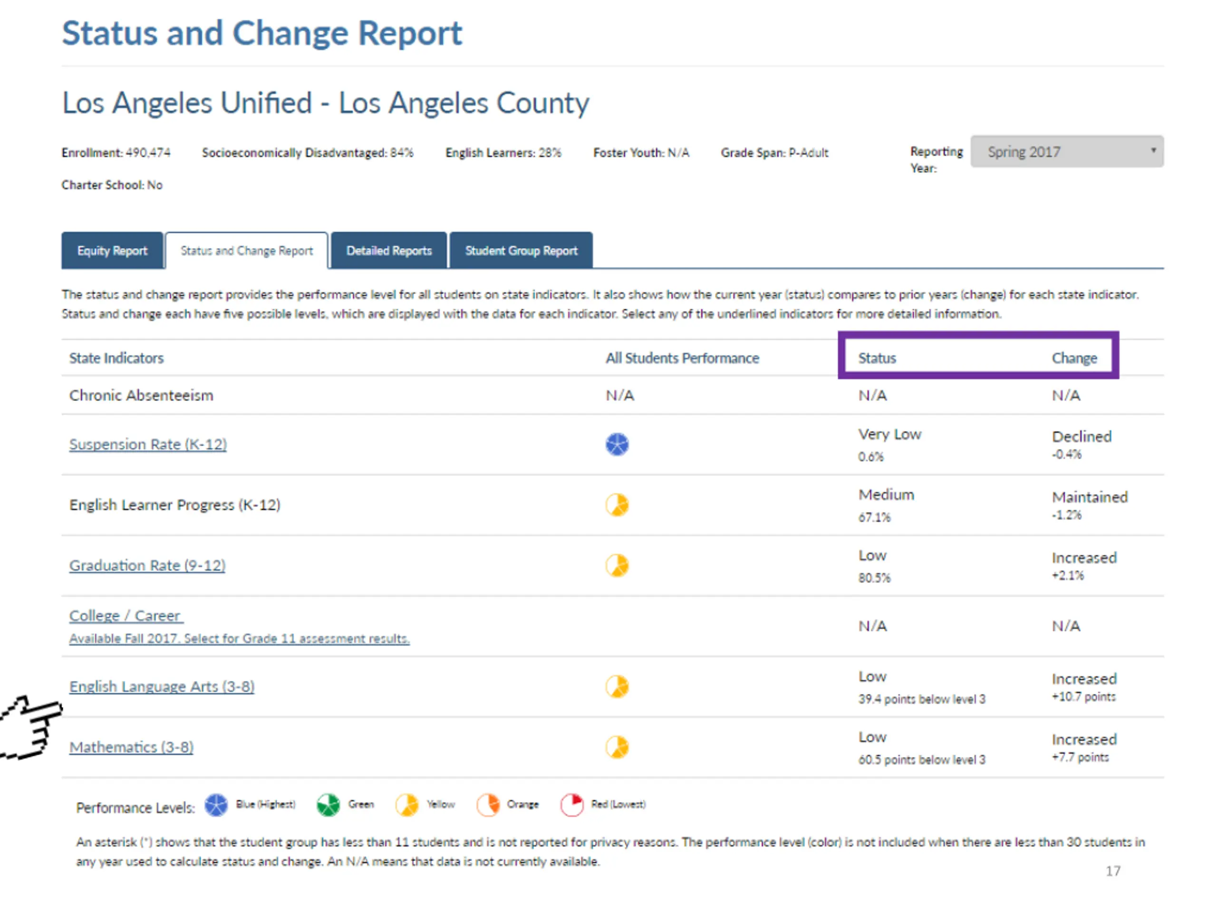
Task: Follow the College / Career link
Action: 126,615
